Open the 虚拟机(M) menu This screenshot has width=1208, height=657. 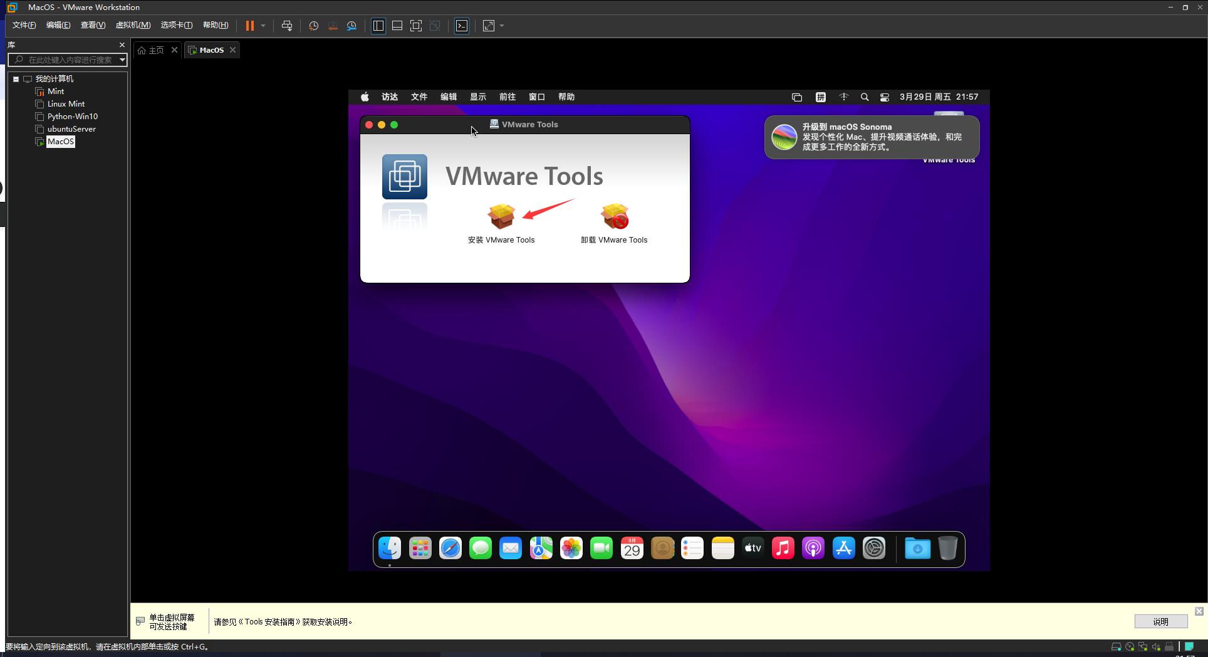coord(133,25)
